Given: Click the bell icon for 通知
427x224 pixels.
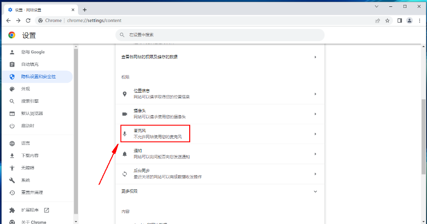Looking at the screenshot, I should [125, 154].
